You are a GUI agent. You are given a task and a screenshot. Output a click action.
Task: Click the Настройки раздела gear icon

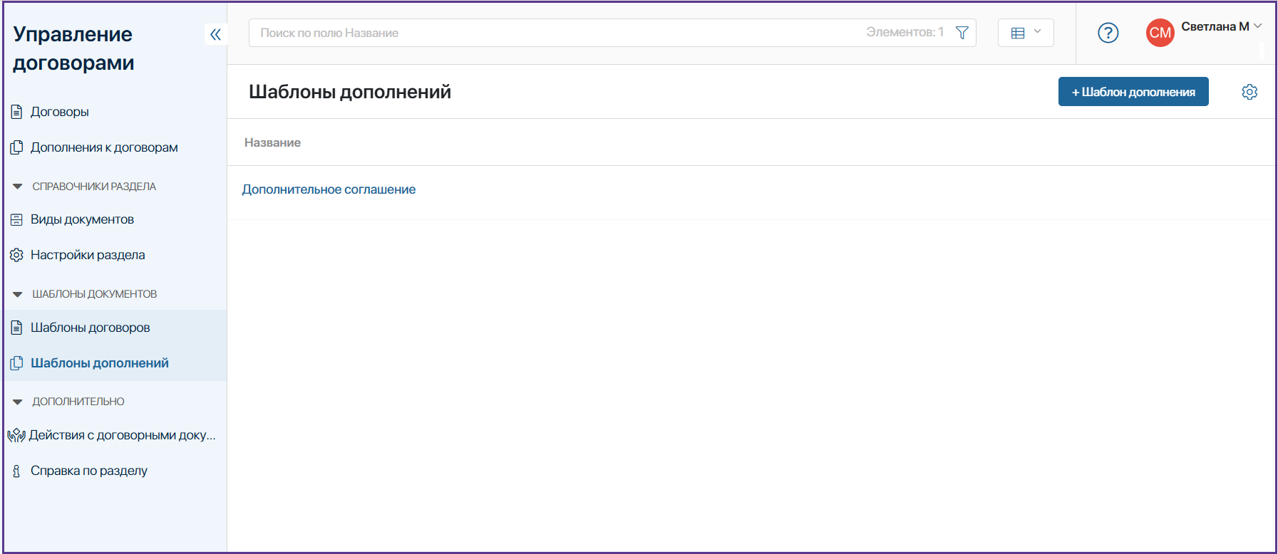(16, 255)
